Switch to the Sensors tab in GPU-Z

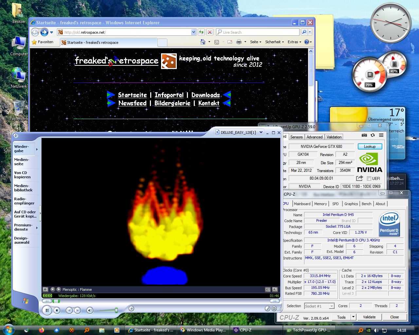pyautogui.click(x=296, y=137)
